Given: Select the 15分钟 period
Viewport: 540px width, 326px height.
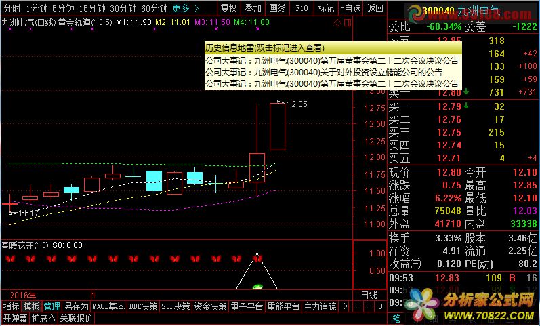Looking at the screenshot, I should pos(92,8).
